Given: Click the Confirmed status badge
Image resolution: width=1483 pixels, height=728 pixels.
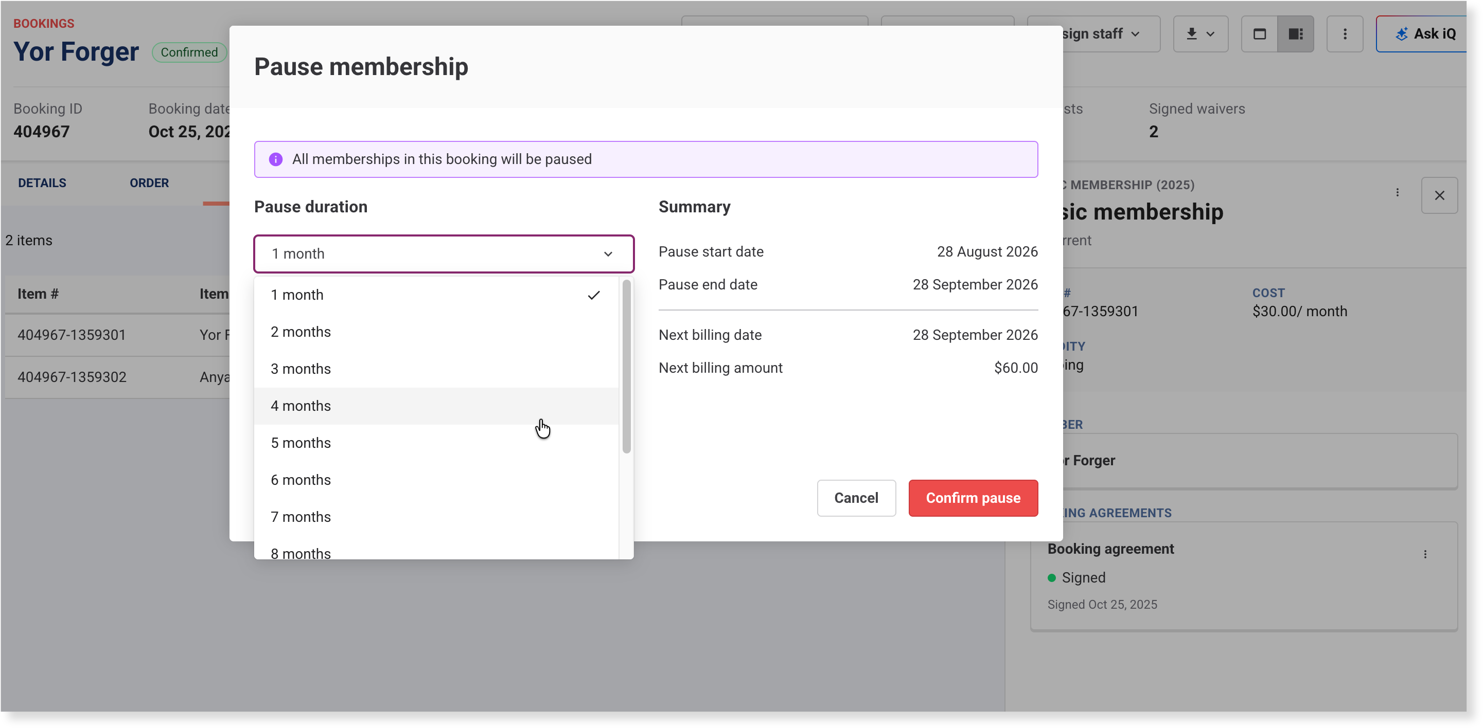Looking at the screenshot, I should point(189,52).
